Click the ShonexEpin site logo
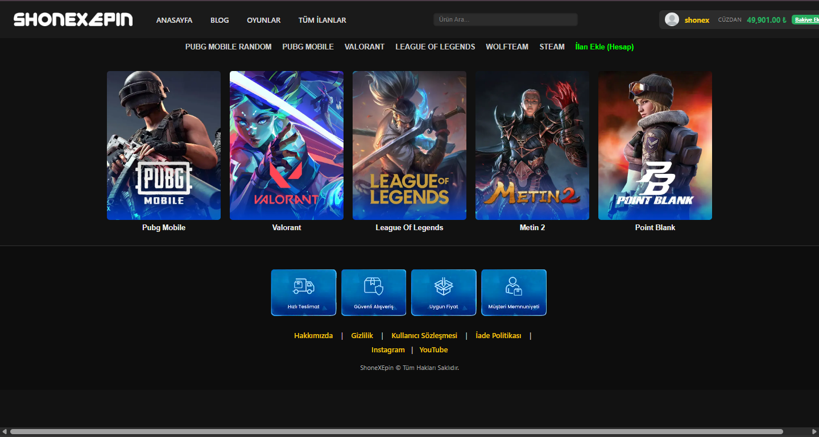 pos(73,20)
